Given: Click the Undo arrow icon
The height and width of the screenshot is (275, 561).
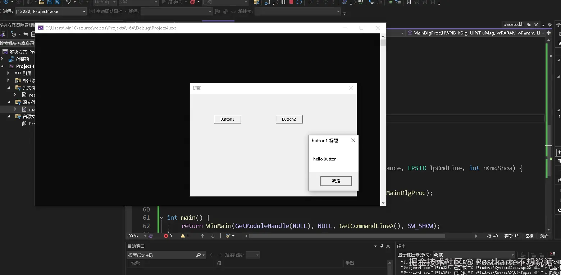Looking at the screenshot, I should 68,2.
